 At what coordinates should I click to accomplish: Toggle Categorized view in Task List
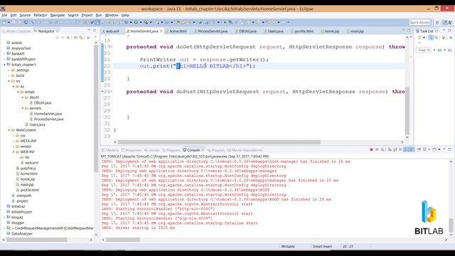pos(431,38)
